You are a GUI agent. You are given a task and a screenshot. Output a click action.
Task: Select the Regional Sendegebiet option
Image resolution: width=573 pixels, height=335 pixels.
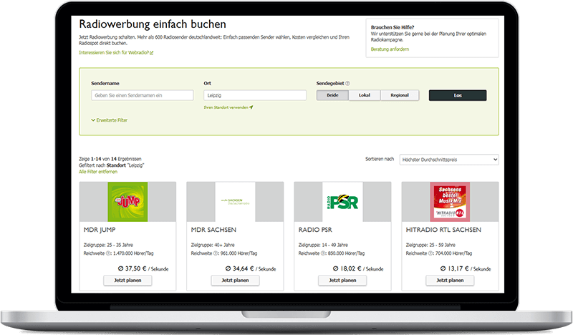[x=400, y=95]
